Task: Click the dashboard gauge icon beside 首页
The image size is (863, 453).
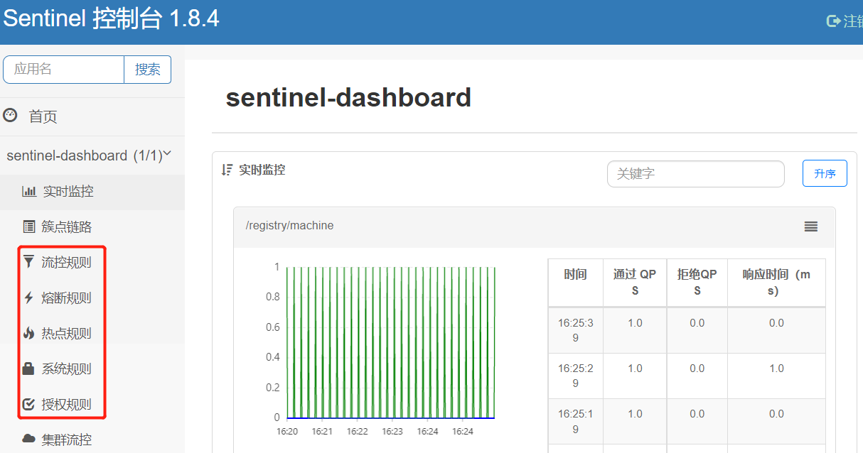Action: click(x=10, y=115)
